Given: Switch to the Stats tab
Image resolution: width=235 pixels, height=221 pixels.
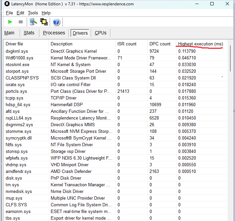Looking at the screenshot, I should click(29, 33).
